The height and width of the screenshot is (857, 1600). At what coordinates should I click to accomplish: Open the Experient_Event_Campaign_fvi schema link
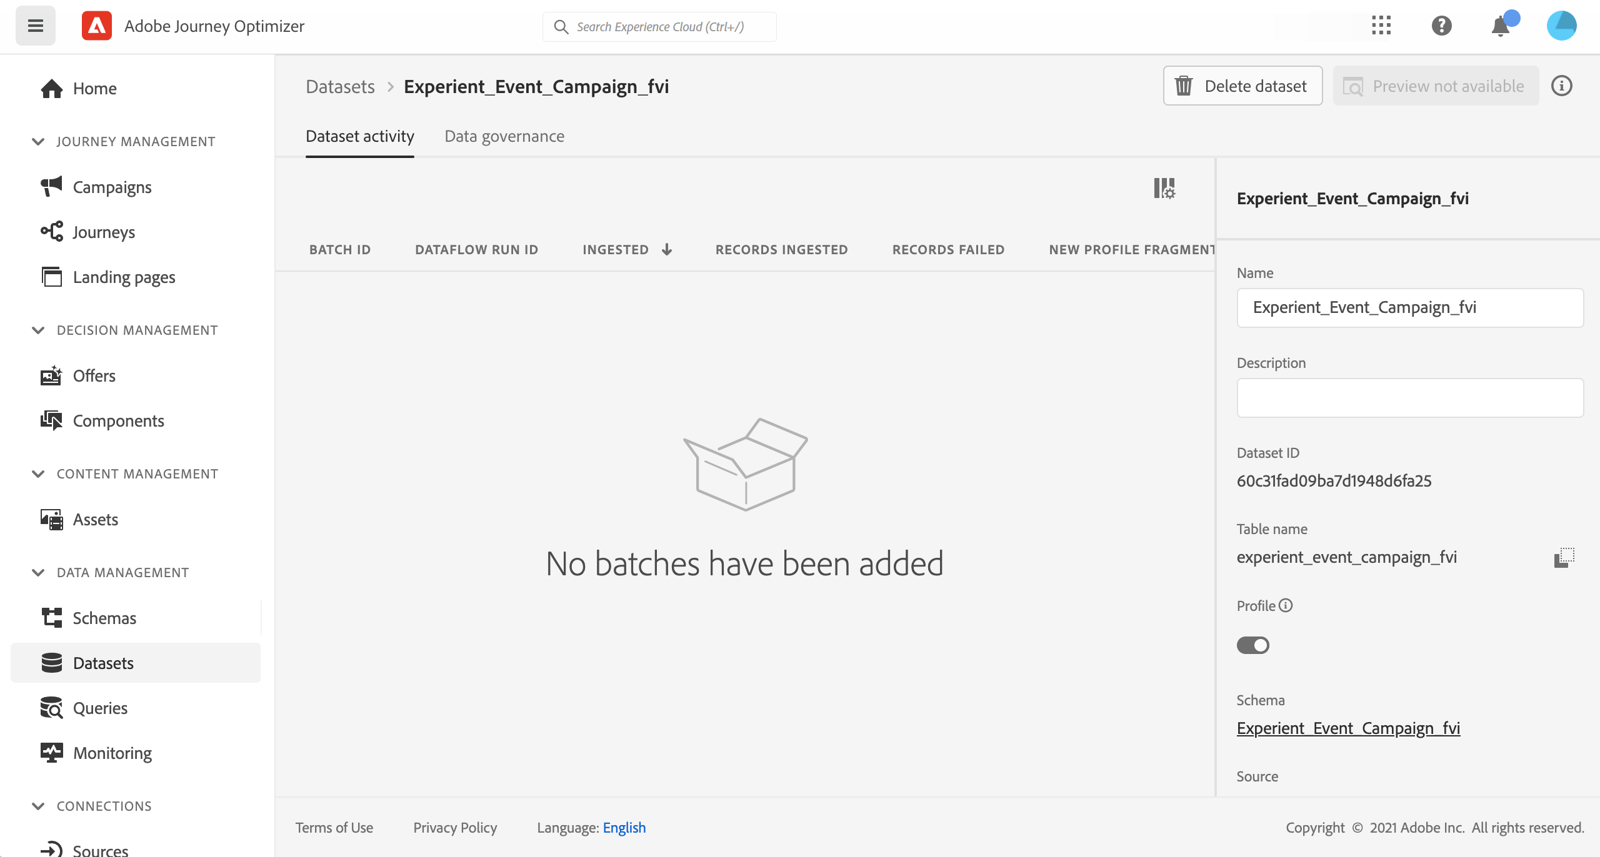pos(1348,728)
